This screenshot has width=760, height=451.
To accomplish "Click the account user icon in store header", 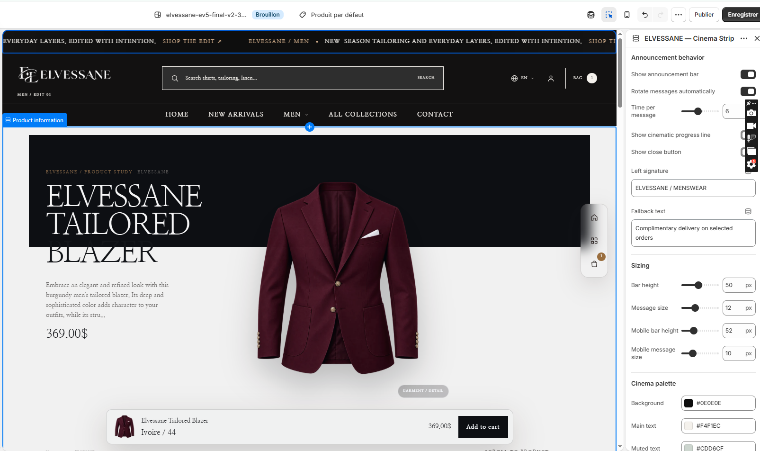I will click(551, 79).
